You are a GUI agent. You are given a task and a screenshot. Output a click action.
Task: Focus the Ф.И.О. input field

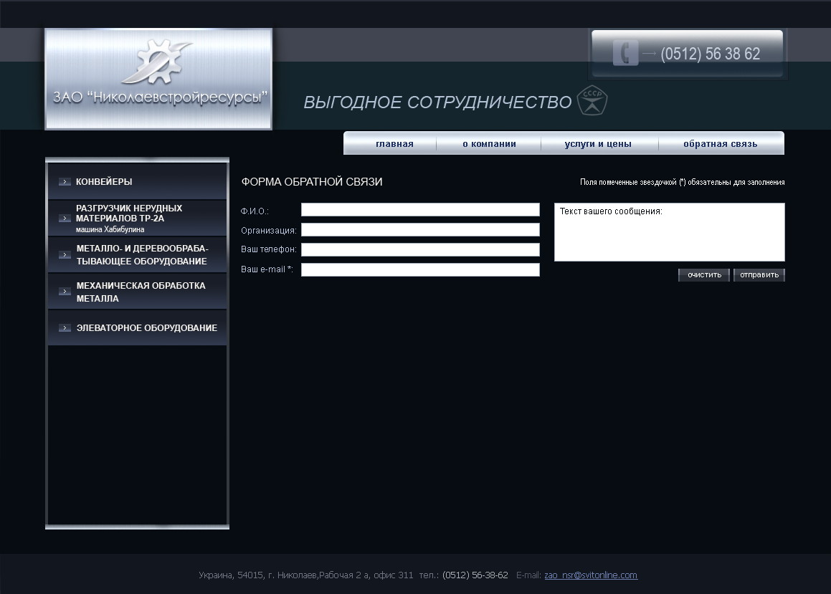point(420,210)
